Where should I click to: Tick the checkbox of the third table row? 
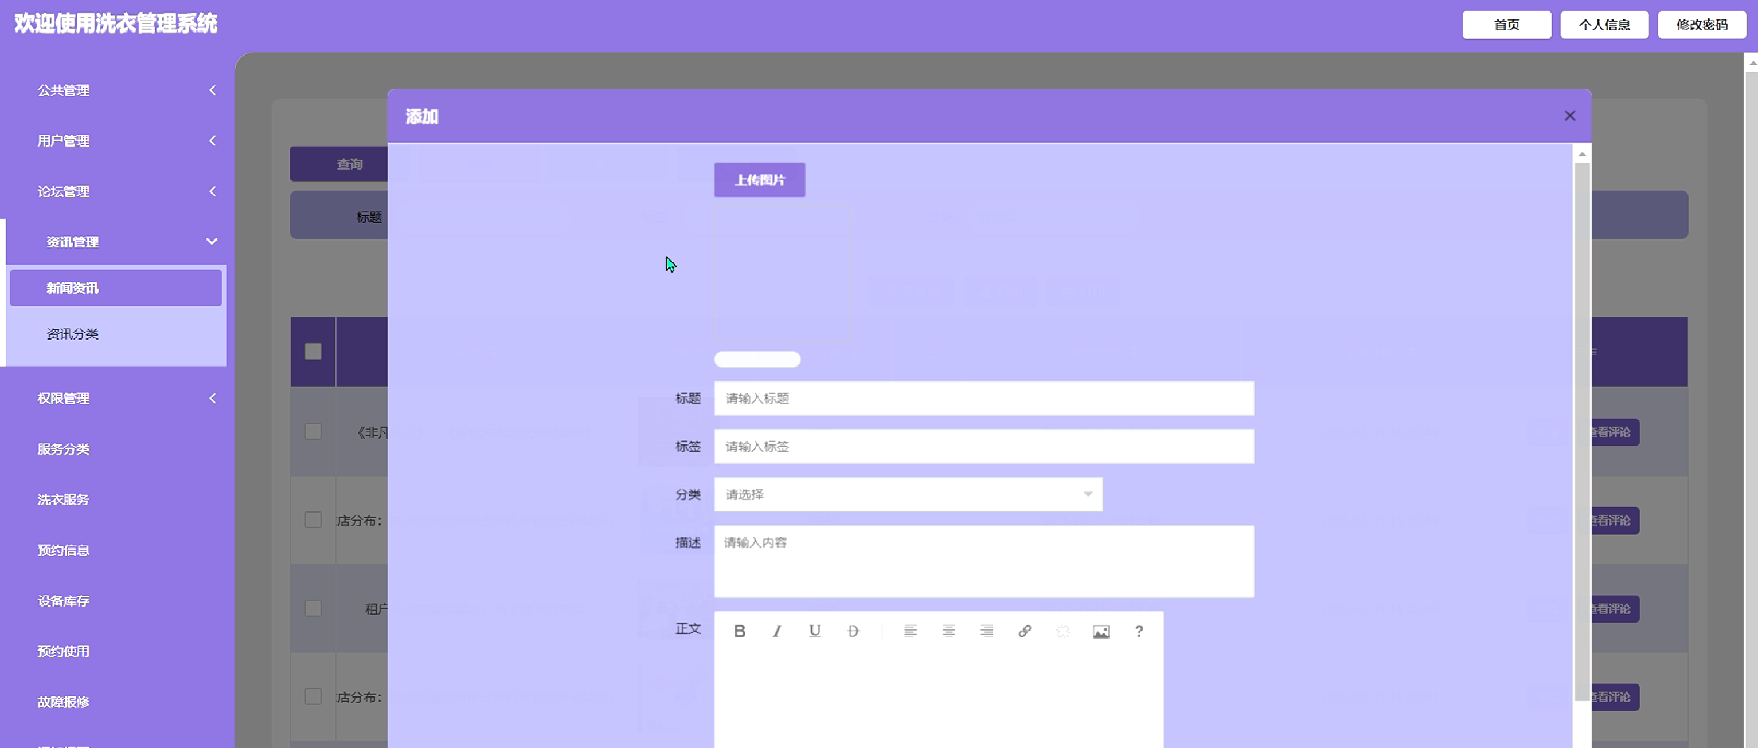(x=313, y=608)
